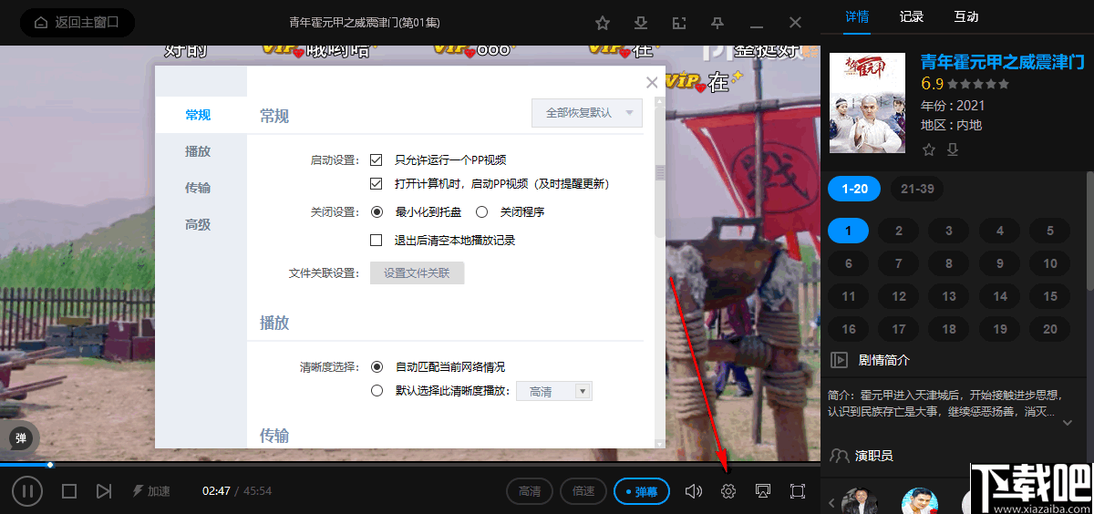Select the 常规 settings tab

pos(198,115)
